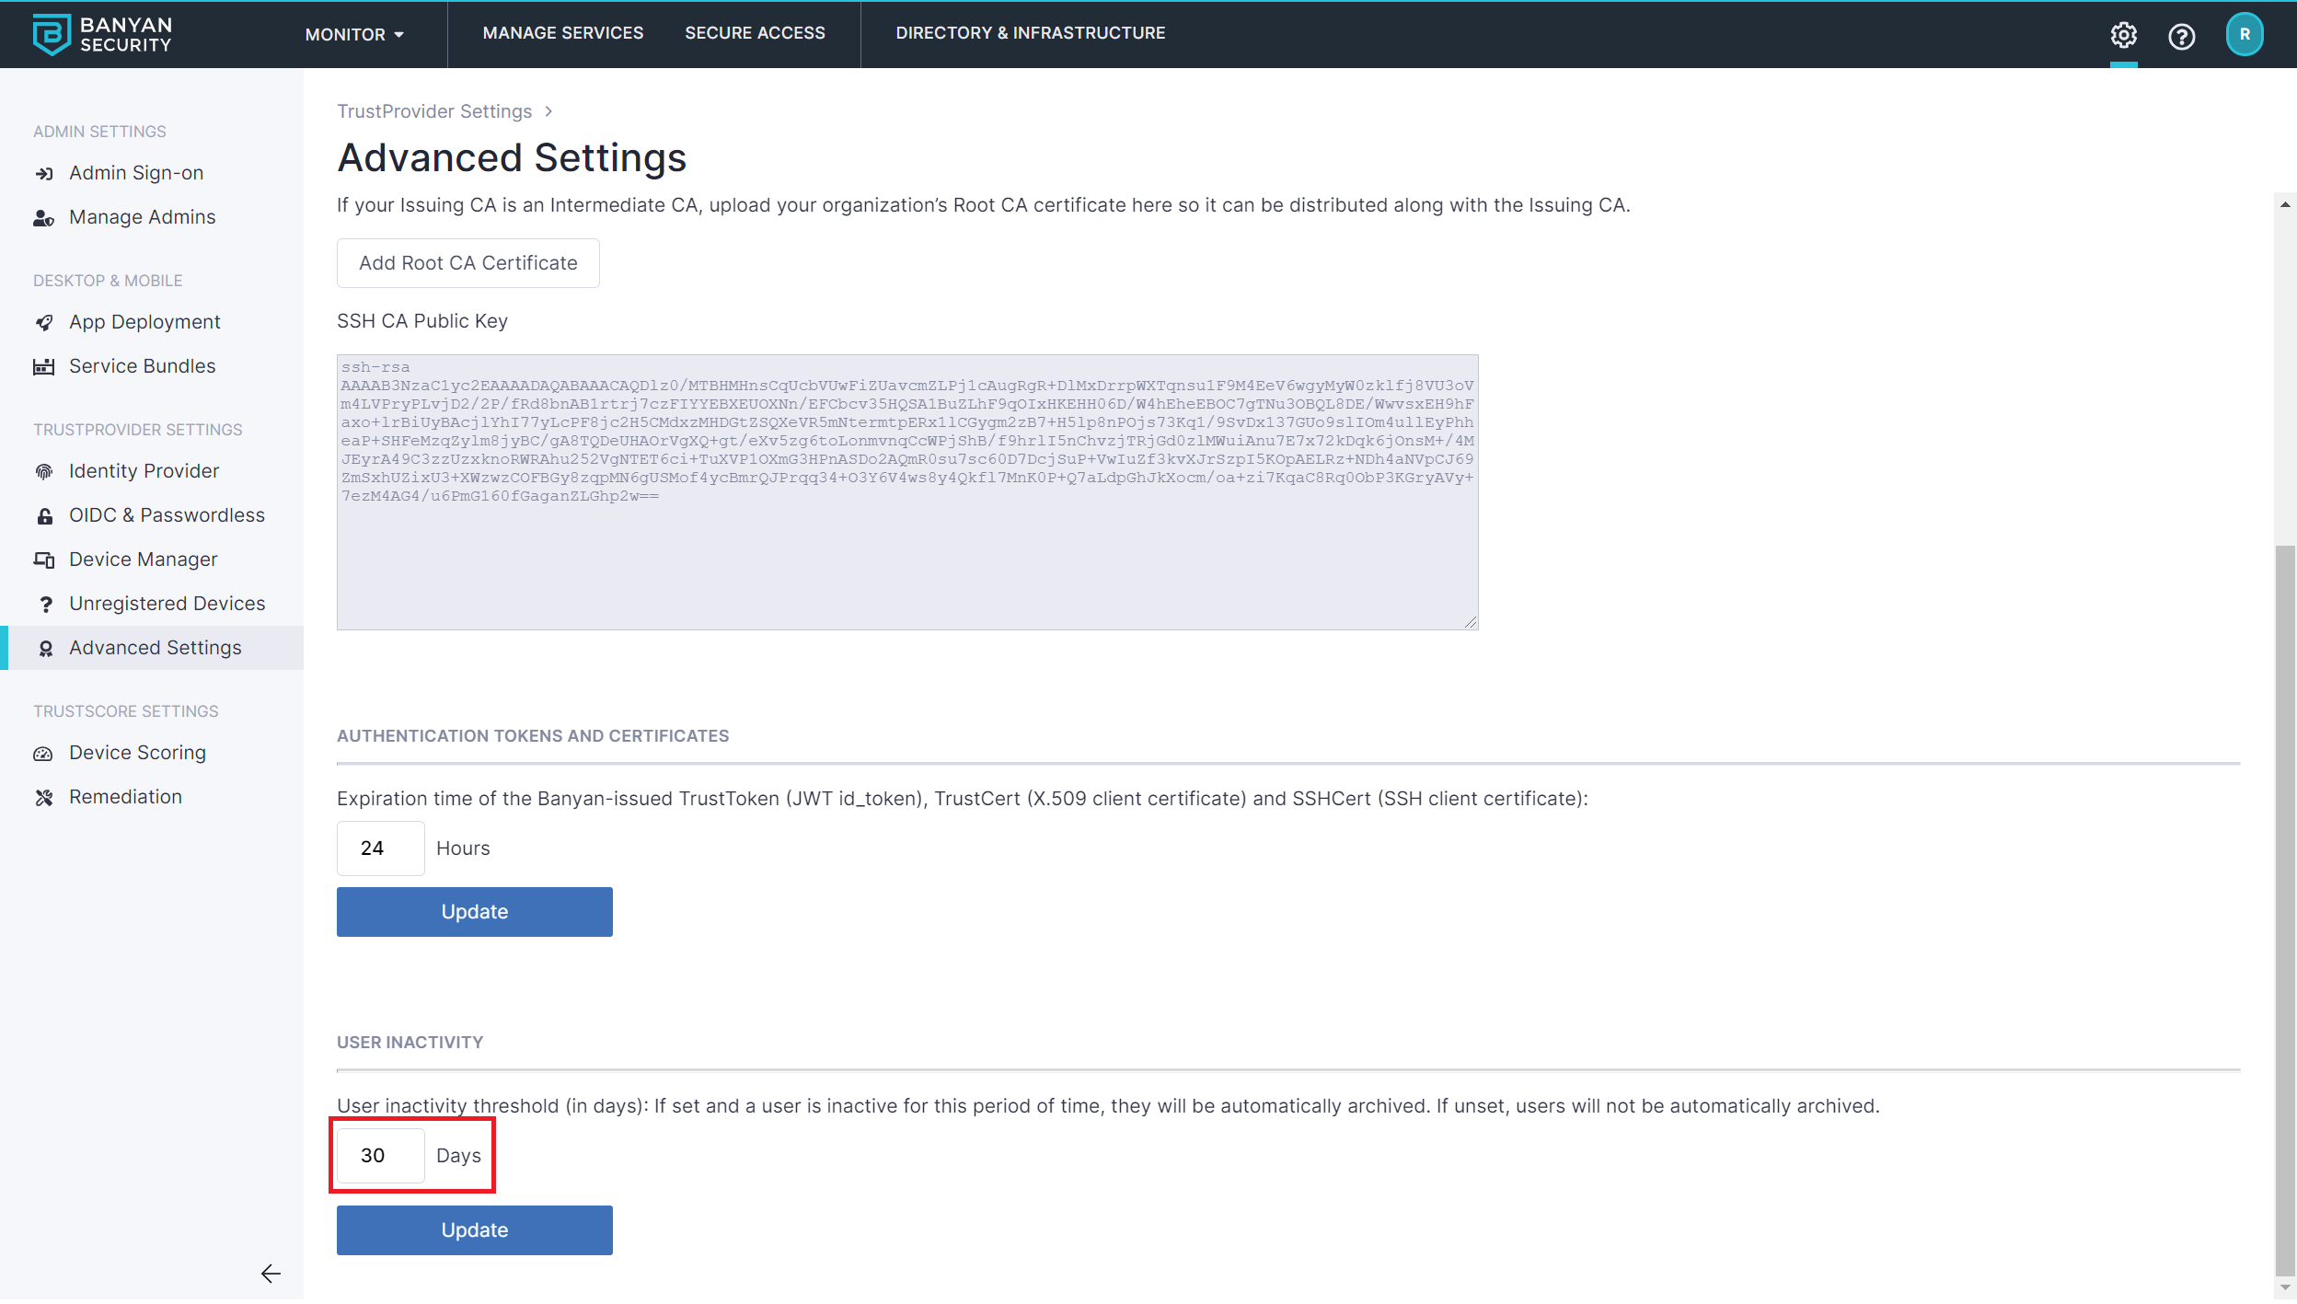Open Secure Access tab

click(755, 33)
